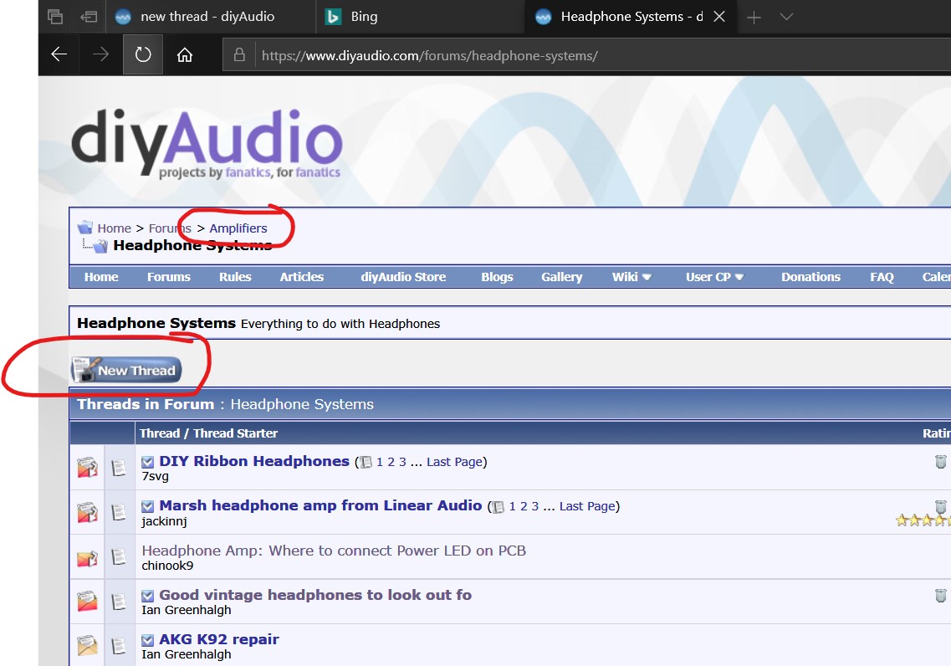Go back with the browser back arrow
The width and height of the screenshot is (951, 666).
[59, 54]
